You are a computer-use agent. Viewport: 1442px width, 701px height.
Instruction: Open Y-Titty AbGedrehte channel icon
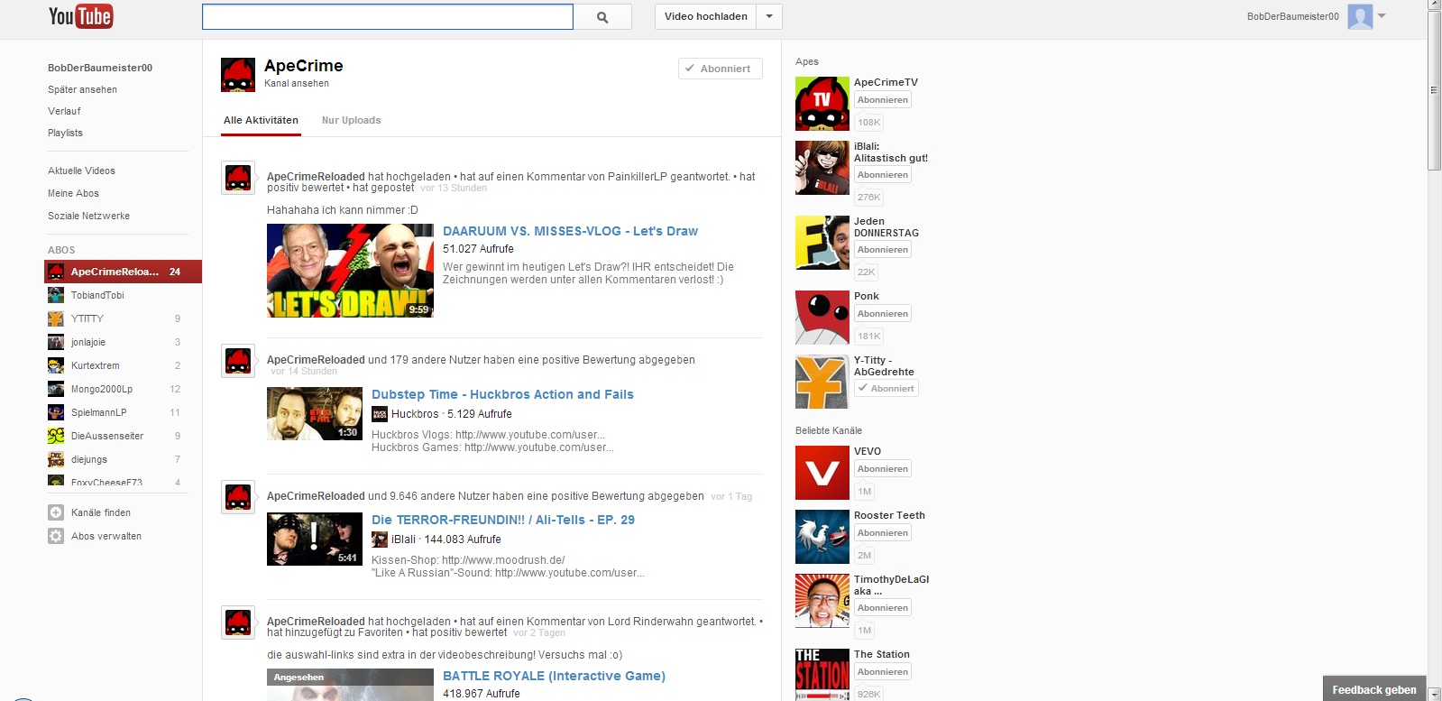tap(822, 382)
